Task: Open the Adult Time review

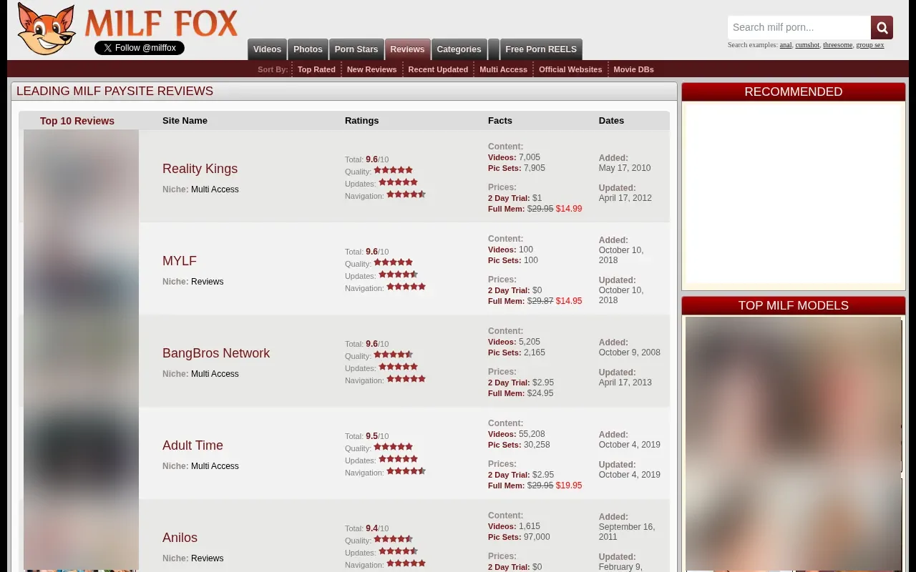Action: (x=193, y=445)
